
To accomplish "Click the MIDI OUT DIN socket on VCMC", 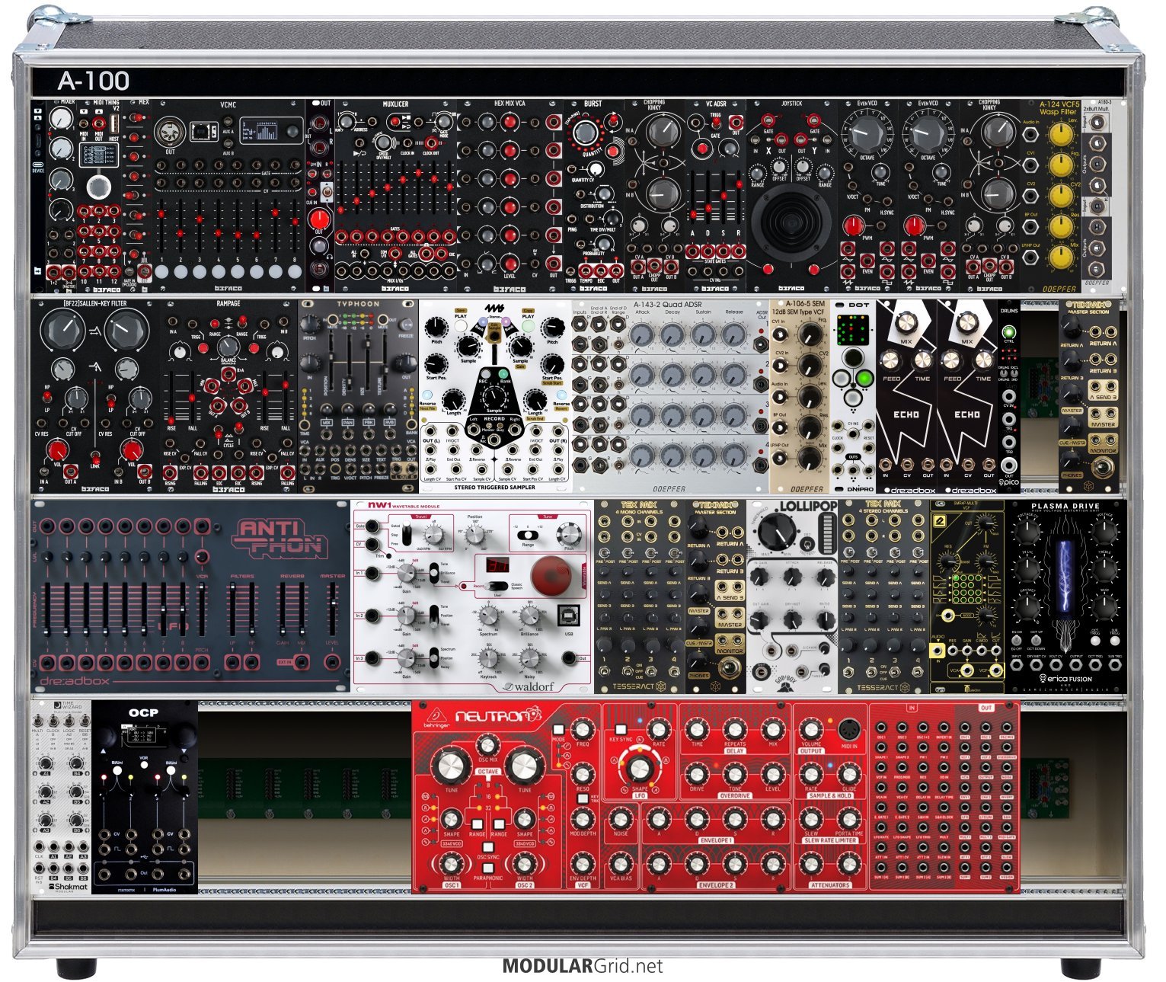I will point(170,132).
